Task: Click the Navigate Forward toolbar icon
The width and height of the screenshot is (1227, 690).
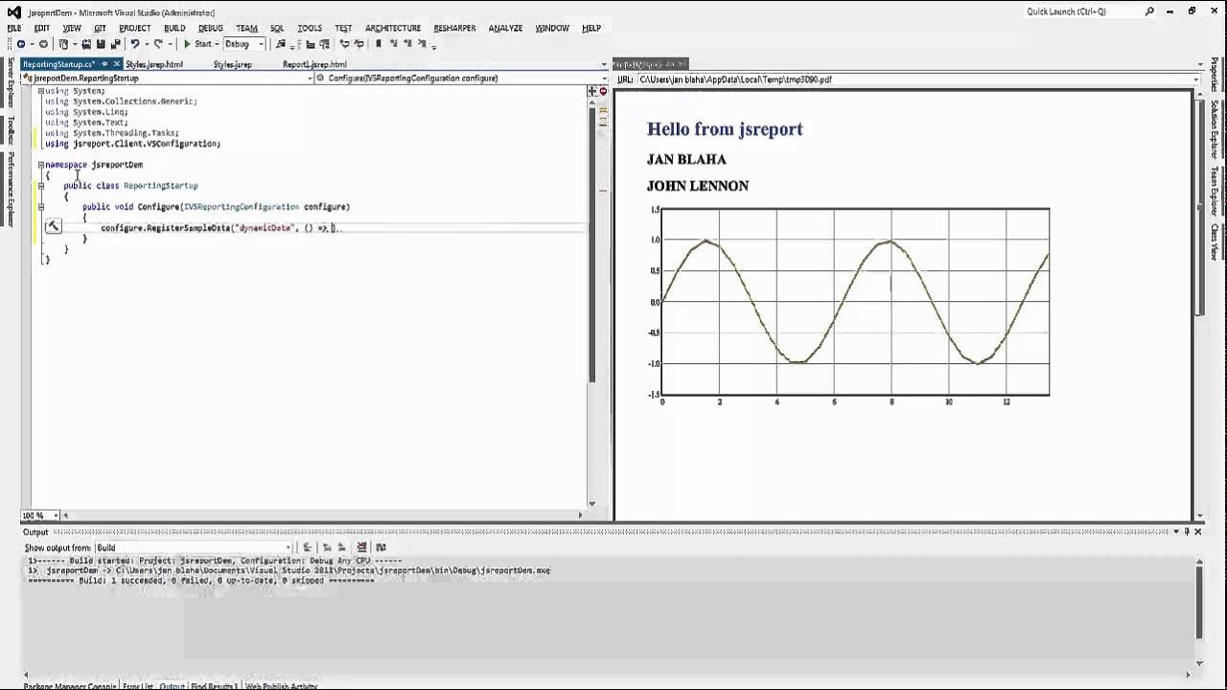Action: [42, 44]
